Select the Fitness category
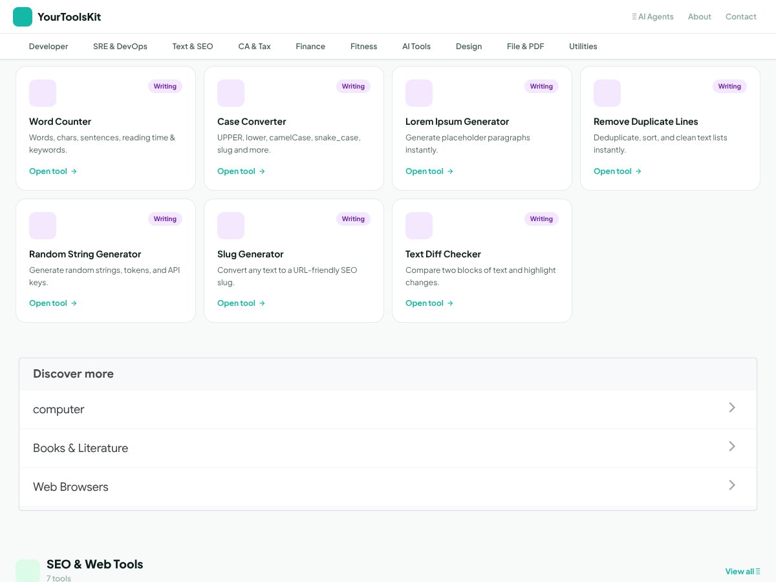776x582 pixels. [x=364, y=47]
